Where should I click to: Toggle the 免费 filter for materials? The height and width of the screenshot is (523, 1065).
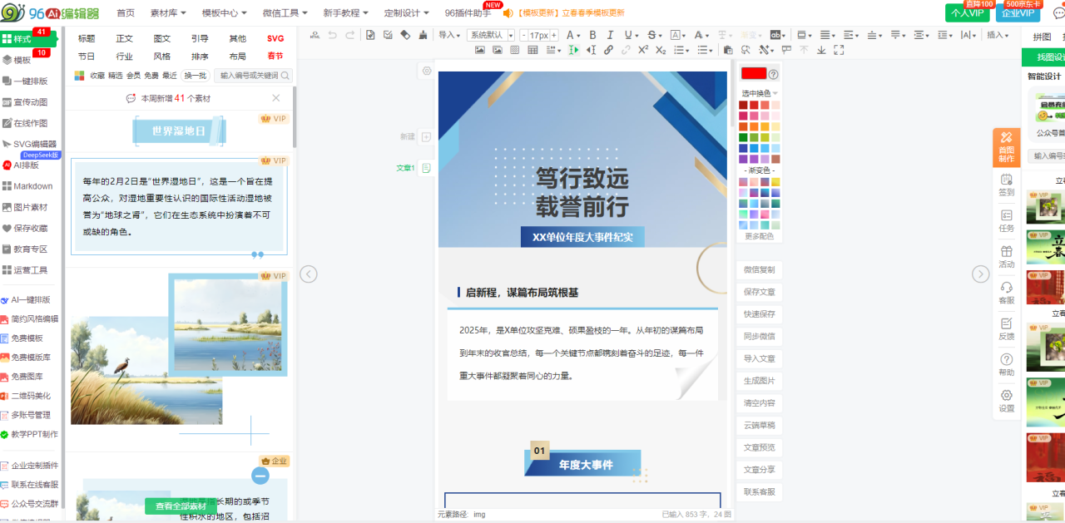coord(151,76)
